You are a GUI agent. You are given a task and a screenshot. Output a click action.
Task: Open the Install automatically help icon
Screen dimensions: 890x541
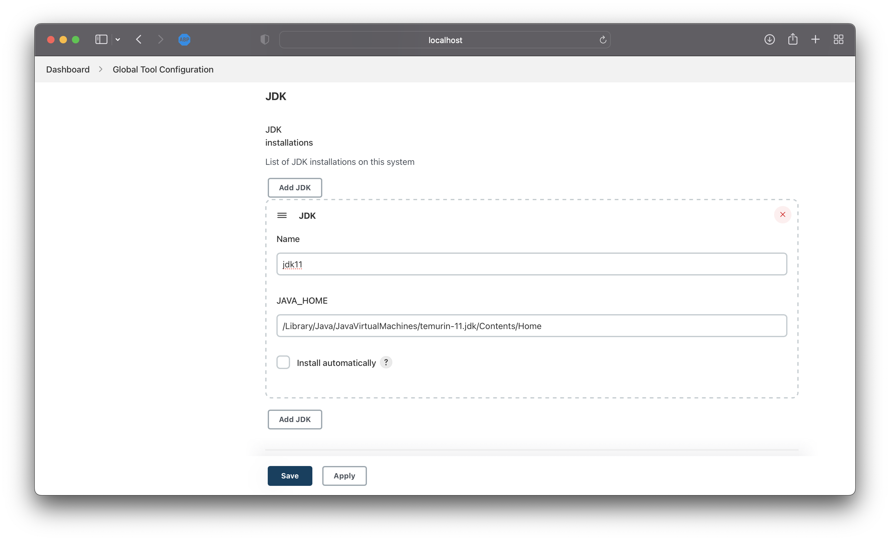pos(386,362)
